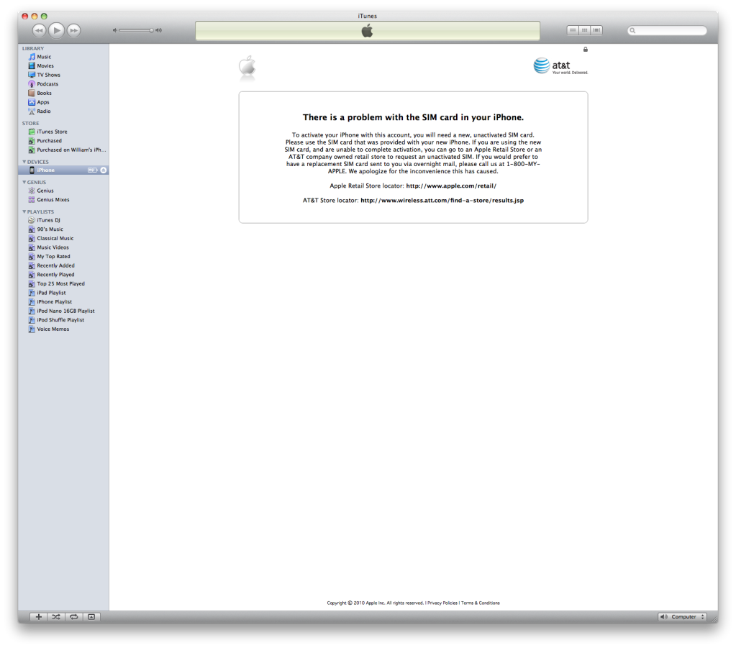736x648 pixels.
Task: Click the rewind previous track button
Action: (x=39, y=30)
